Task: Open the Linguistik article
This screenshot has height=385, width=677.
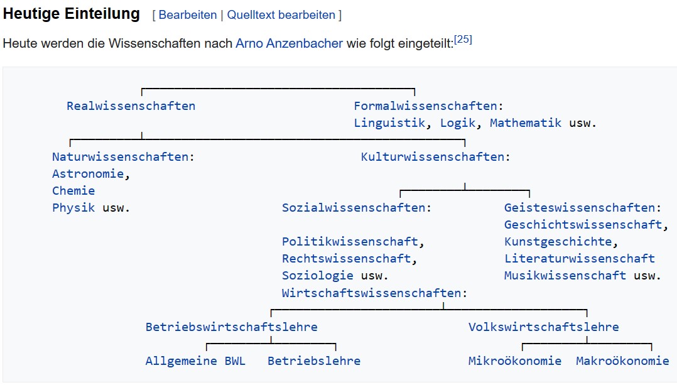Action: point(389,123)
